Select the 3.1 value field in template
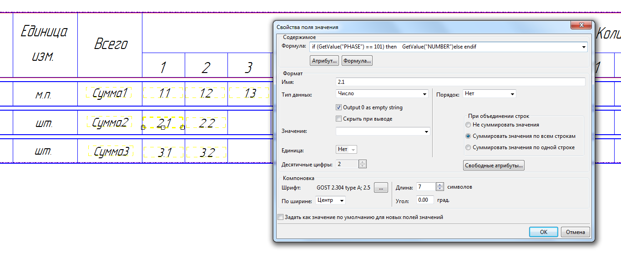 tap(163, 152)
